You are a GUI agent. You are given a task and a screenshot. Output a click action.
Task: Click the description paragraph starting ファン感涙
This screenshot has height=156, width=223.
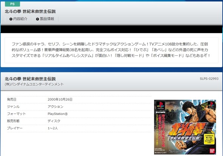pos(111,50)
